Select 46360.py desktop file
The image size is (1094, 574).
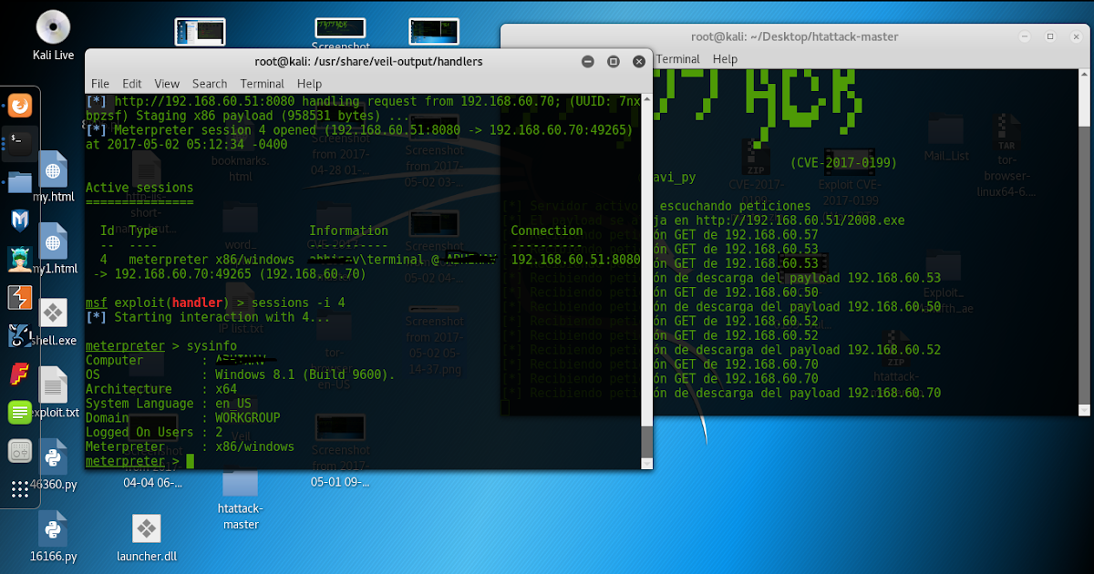point(54,465)
